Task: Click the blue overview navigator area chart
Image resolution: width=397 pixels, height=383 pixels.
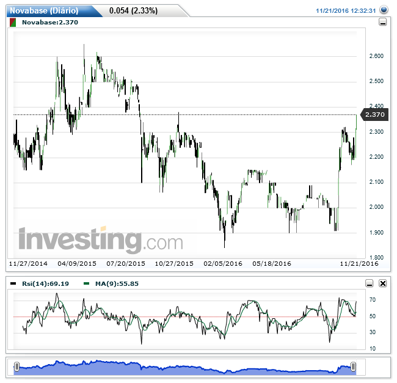Action: click(185, 368)
